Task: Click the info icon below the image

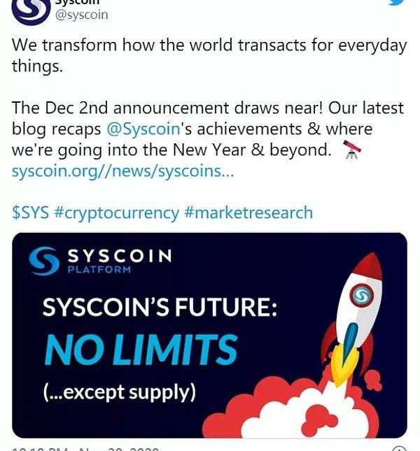Action: click(399, 448)
